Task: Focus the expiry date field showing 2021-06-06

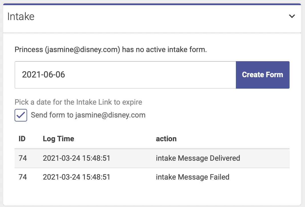Action: pos(125,75)
